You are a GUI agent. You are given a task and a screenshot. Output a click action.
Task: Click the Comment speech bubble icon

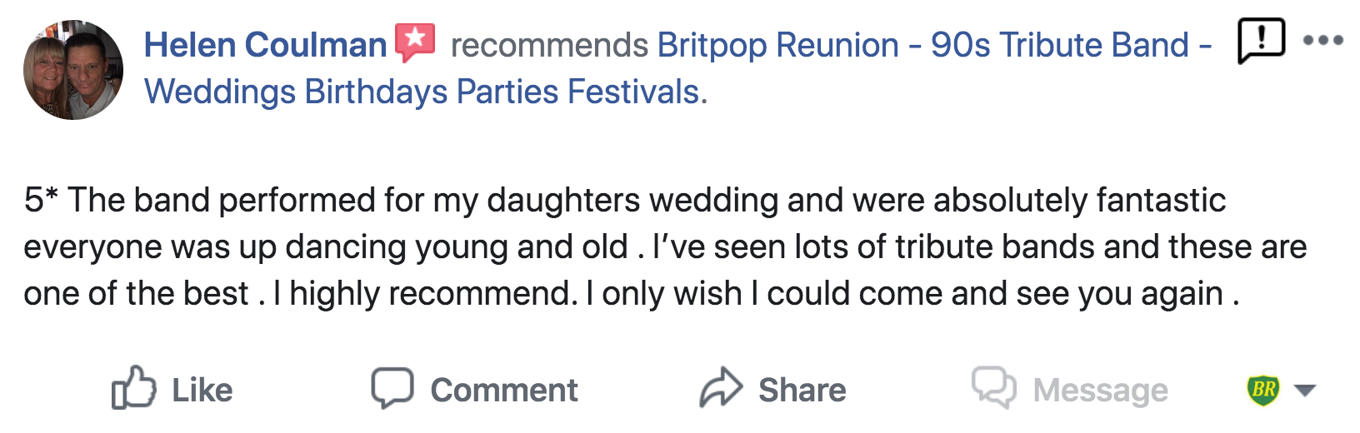coord(392,388)
